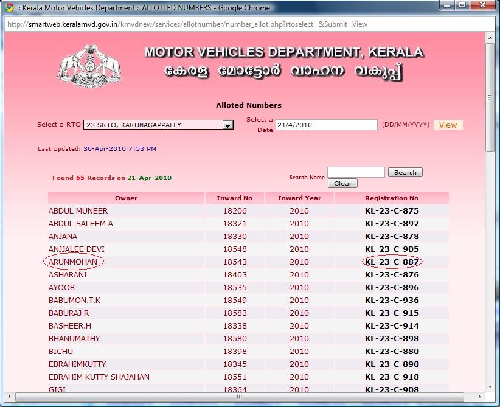The height and width of the screenshot is (407, 500).
Task: Click the Inward No column header
Action: [234, 198]
